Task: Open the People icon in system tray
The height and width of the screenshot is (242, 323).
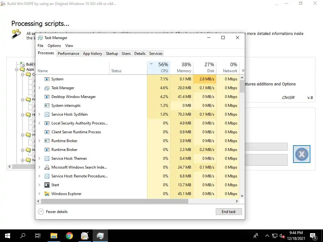Action: (x=256, y=236)
